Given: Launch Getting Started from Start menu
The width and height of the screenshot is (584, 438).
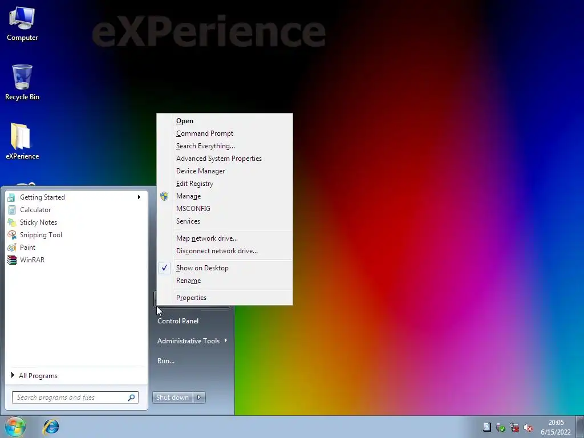Looking at the screenshot, I should (76, 197).
